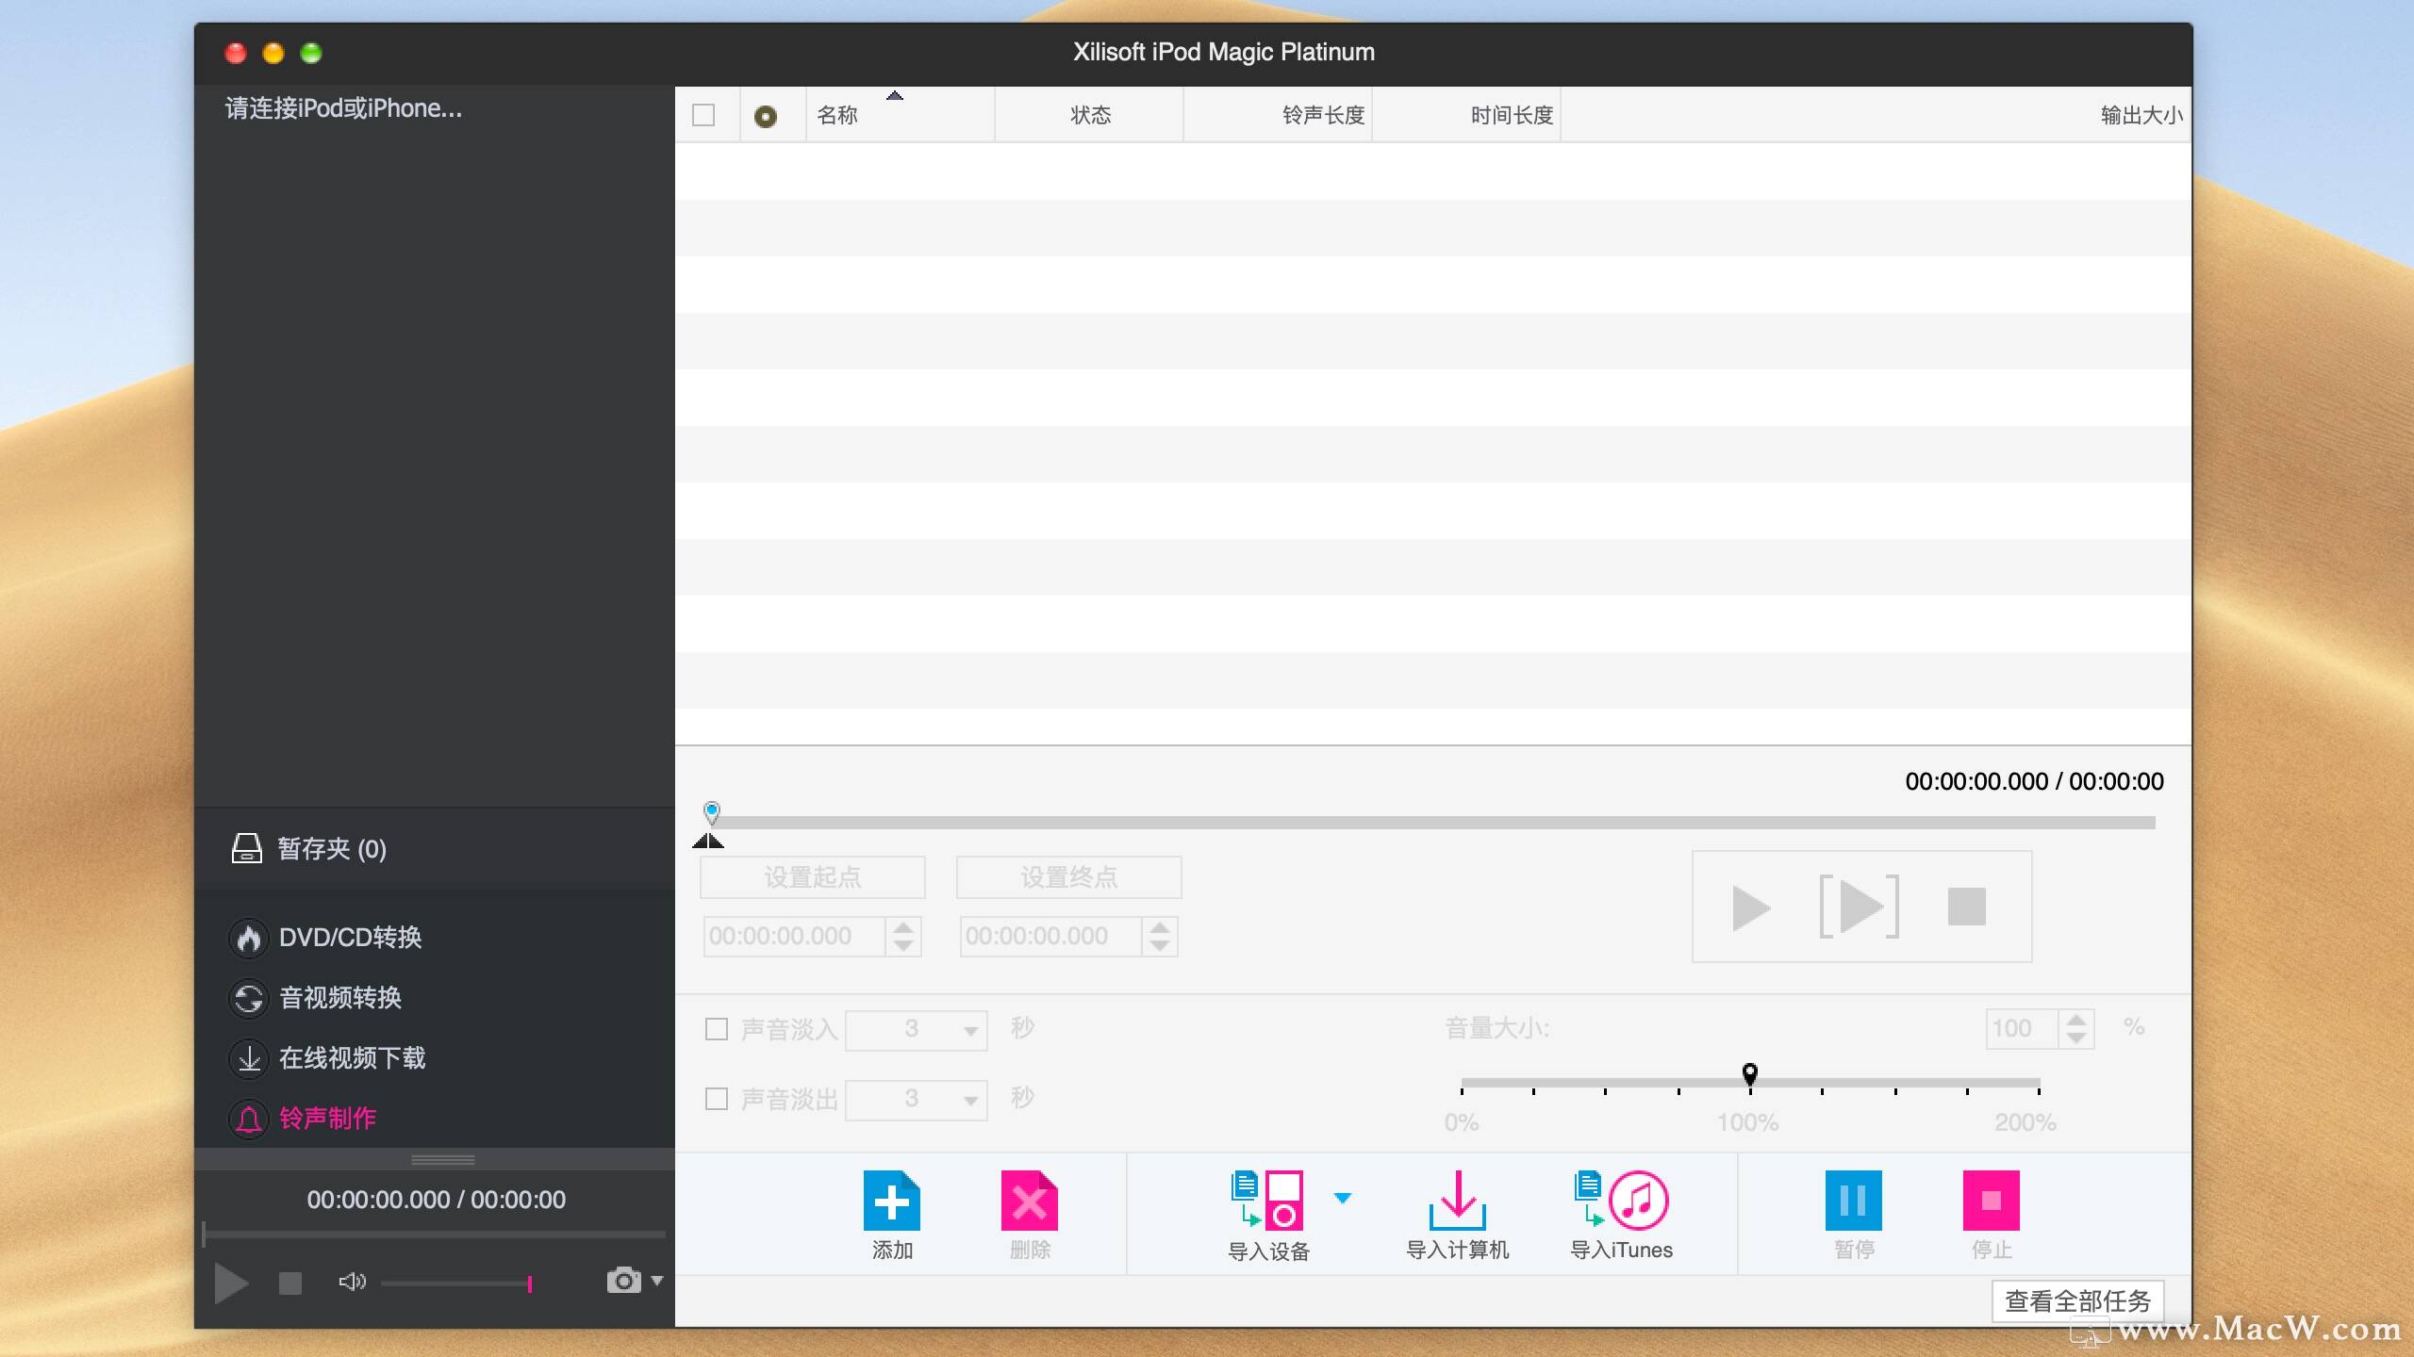Screen dimensions: 2414x1357
Task: Click the play selected segment bracket button
Action: 1859,907
